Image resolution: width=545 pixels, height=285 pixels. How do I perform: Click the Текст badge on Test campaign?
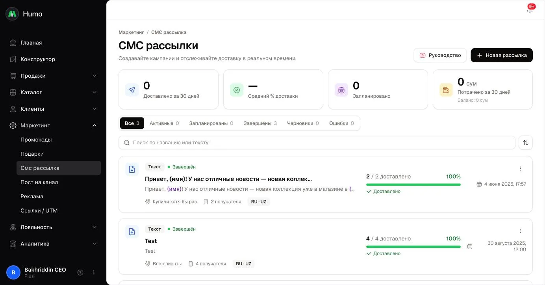[155, 229]
